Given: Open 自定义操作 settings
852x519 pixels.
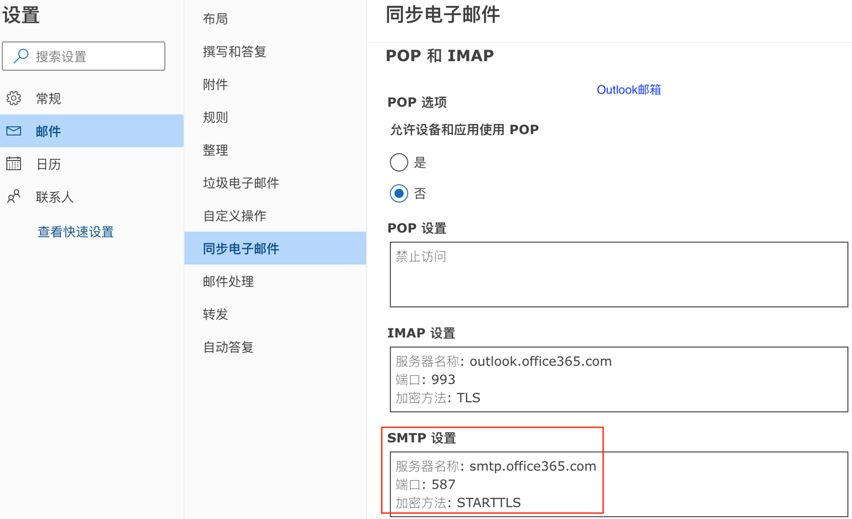Looking at the screenshot, I should (234, 216).
